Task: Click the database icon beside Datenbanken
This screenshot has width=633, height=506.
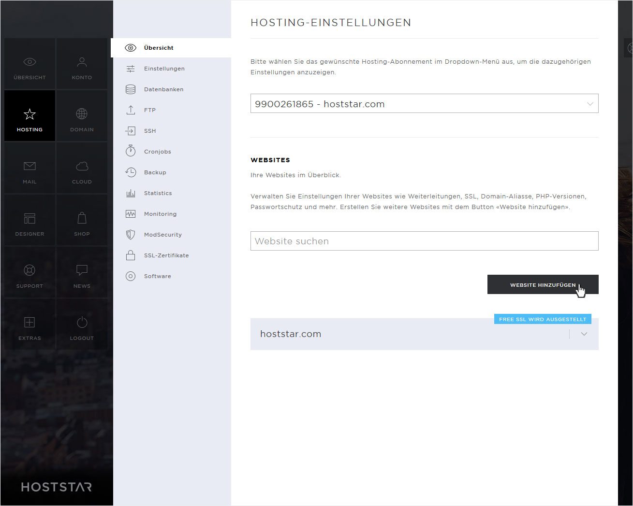Action: (x=131, y=89)
